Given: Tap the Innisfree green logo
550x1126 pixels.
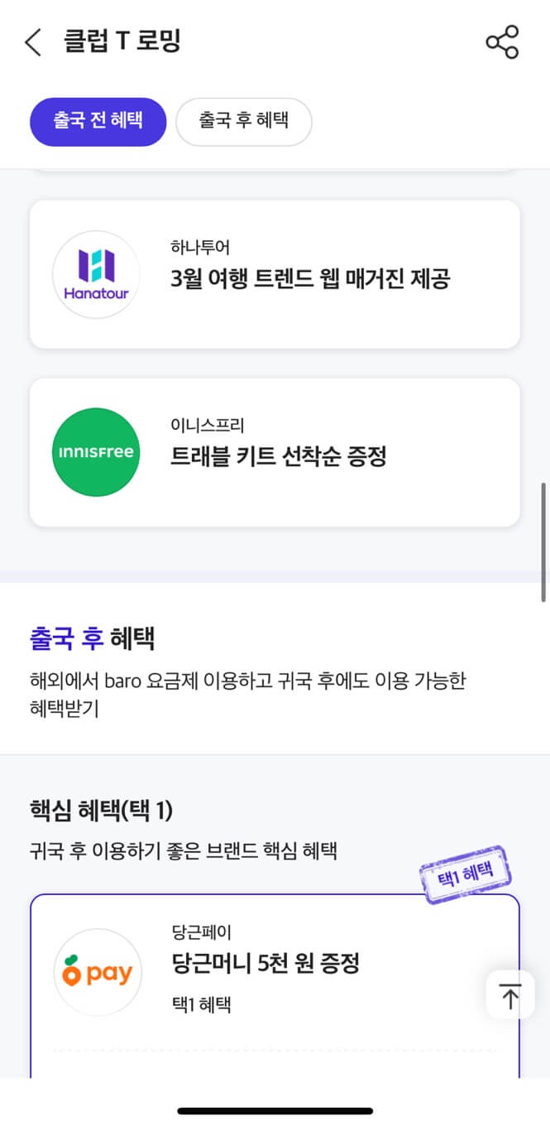Looking at the screenshot, I should pyautogui.click(x=96, y=451).
